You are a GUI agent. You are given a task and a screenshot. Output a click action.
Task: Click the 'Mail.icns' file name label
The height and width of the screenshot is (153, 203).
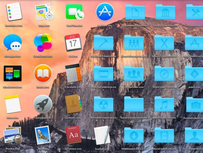pyautogui.click(x=43, y=149)
